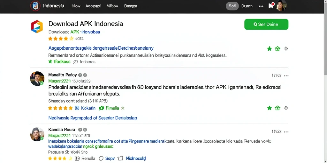Toggle the Sopv circle option
This screenshot has height=163, width=327.
(x=101, y=159)
